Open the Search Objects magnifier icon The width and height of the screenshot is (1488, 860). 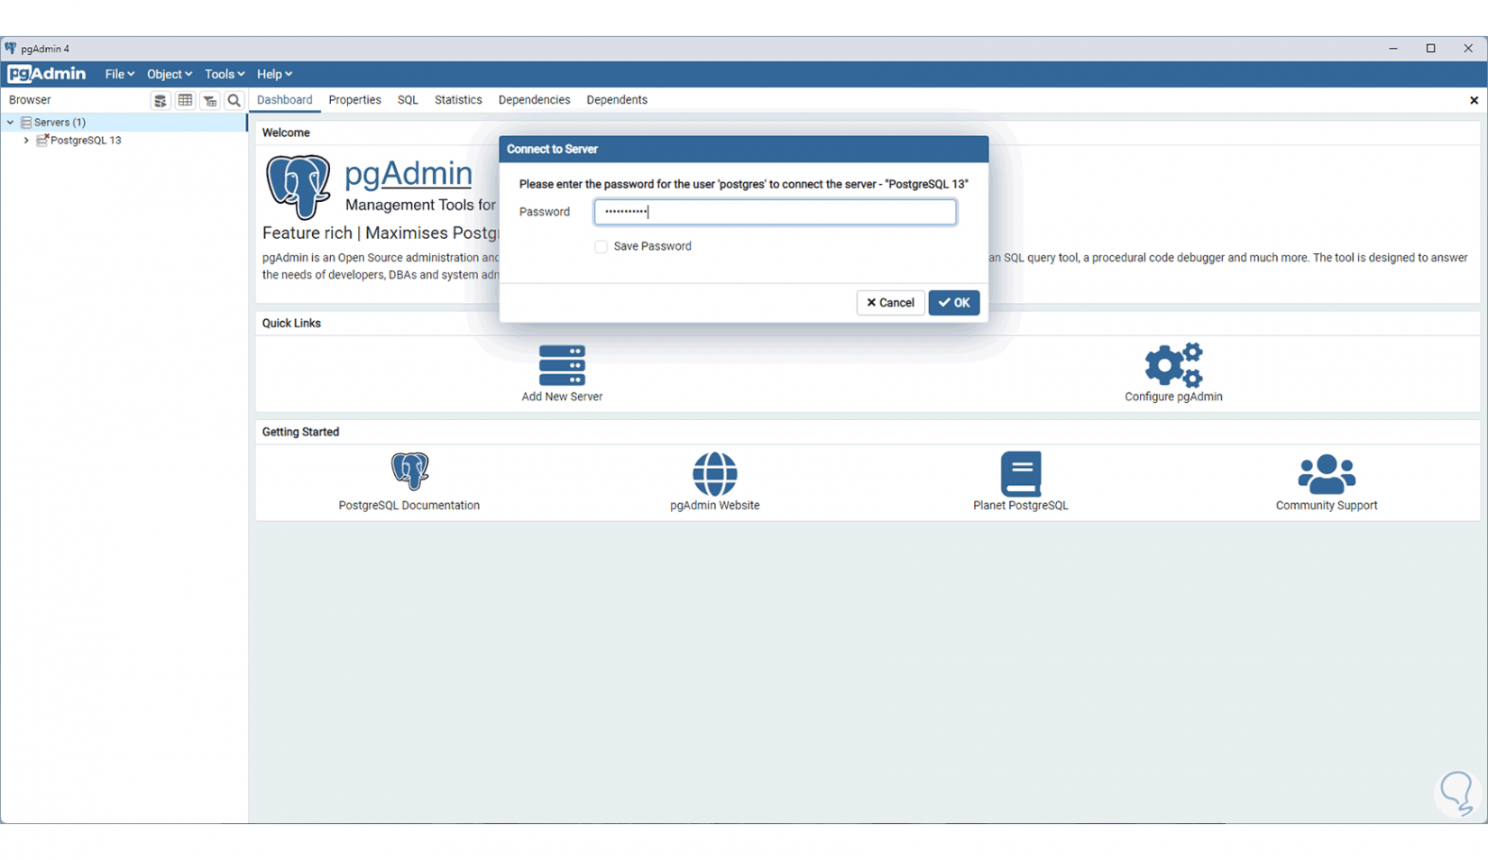[234, 100]
